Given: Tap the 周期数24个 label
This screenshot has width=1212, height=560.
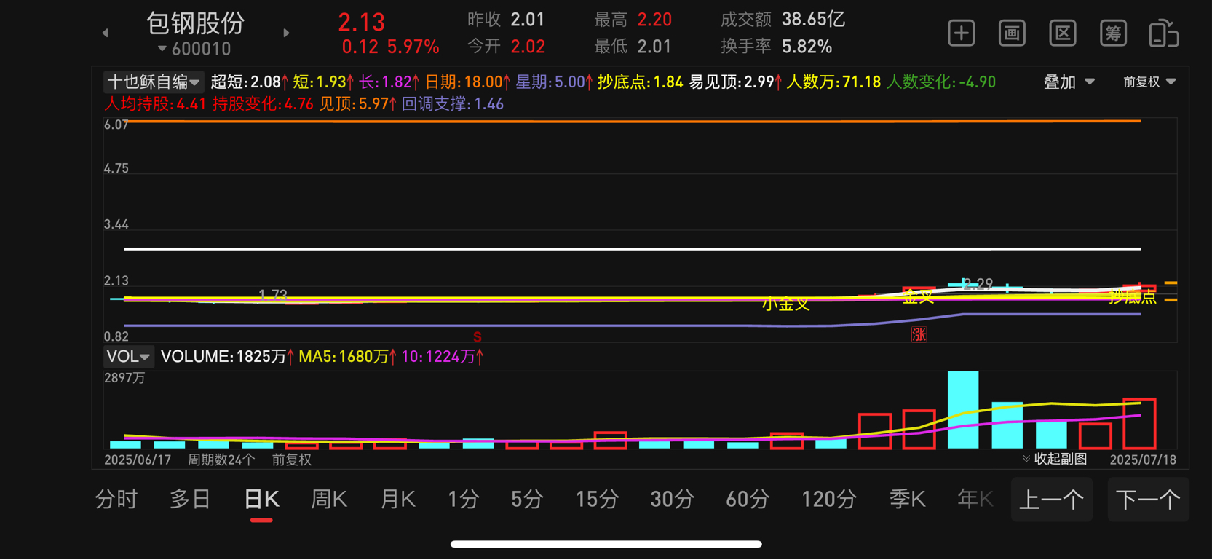Looking at the screenshot, I should (x=221, y=460).
